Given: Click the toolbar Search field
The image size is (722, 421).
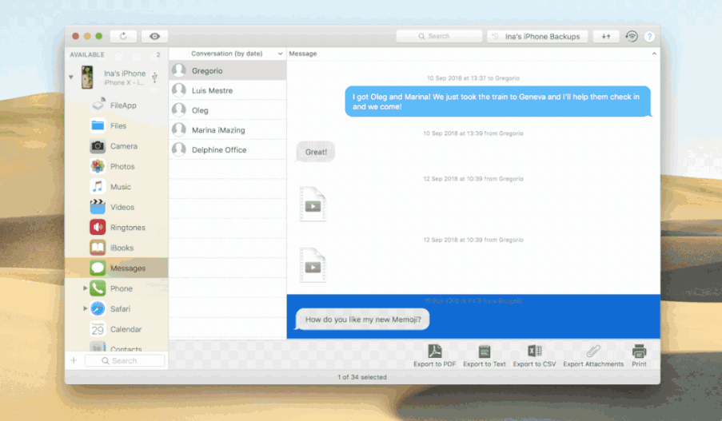Looking at the screenshot, I should tap(439, 37).
